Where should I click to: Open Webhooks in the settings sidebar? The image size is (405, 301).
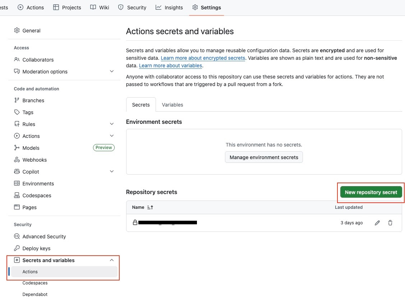pos(34,160)
